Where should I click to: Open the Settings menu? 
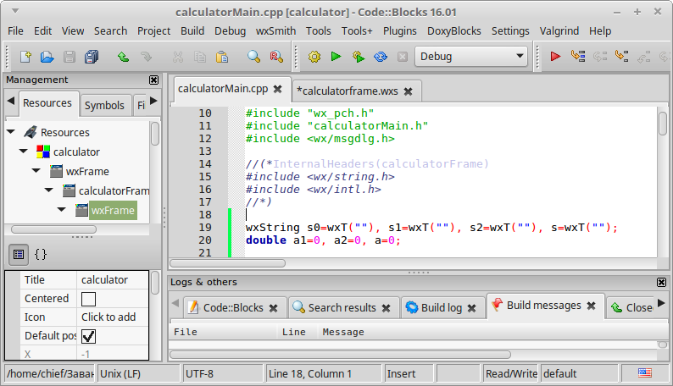tap(510, 31)
